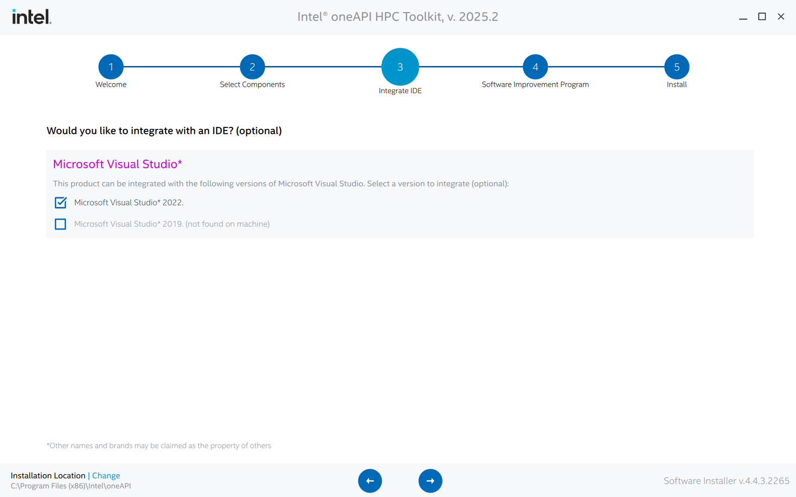Change the installation location
796x497 pixels.
coord(106,475)
